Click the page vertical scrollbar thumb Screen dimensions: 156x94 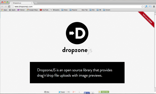point(155,13)
